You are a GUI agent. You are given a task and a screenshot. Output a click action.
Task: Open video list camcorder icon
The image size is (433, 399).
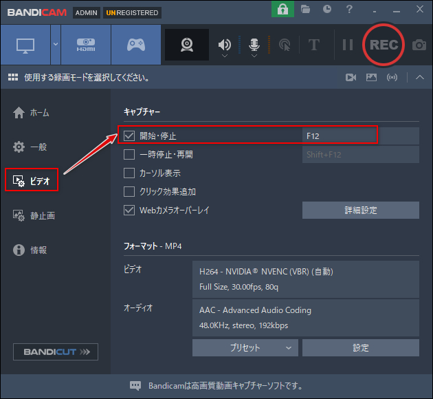pos(351,77)
